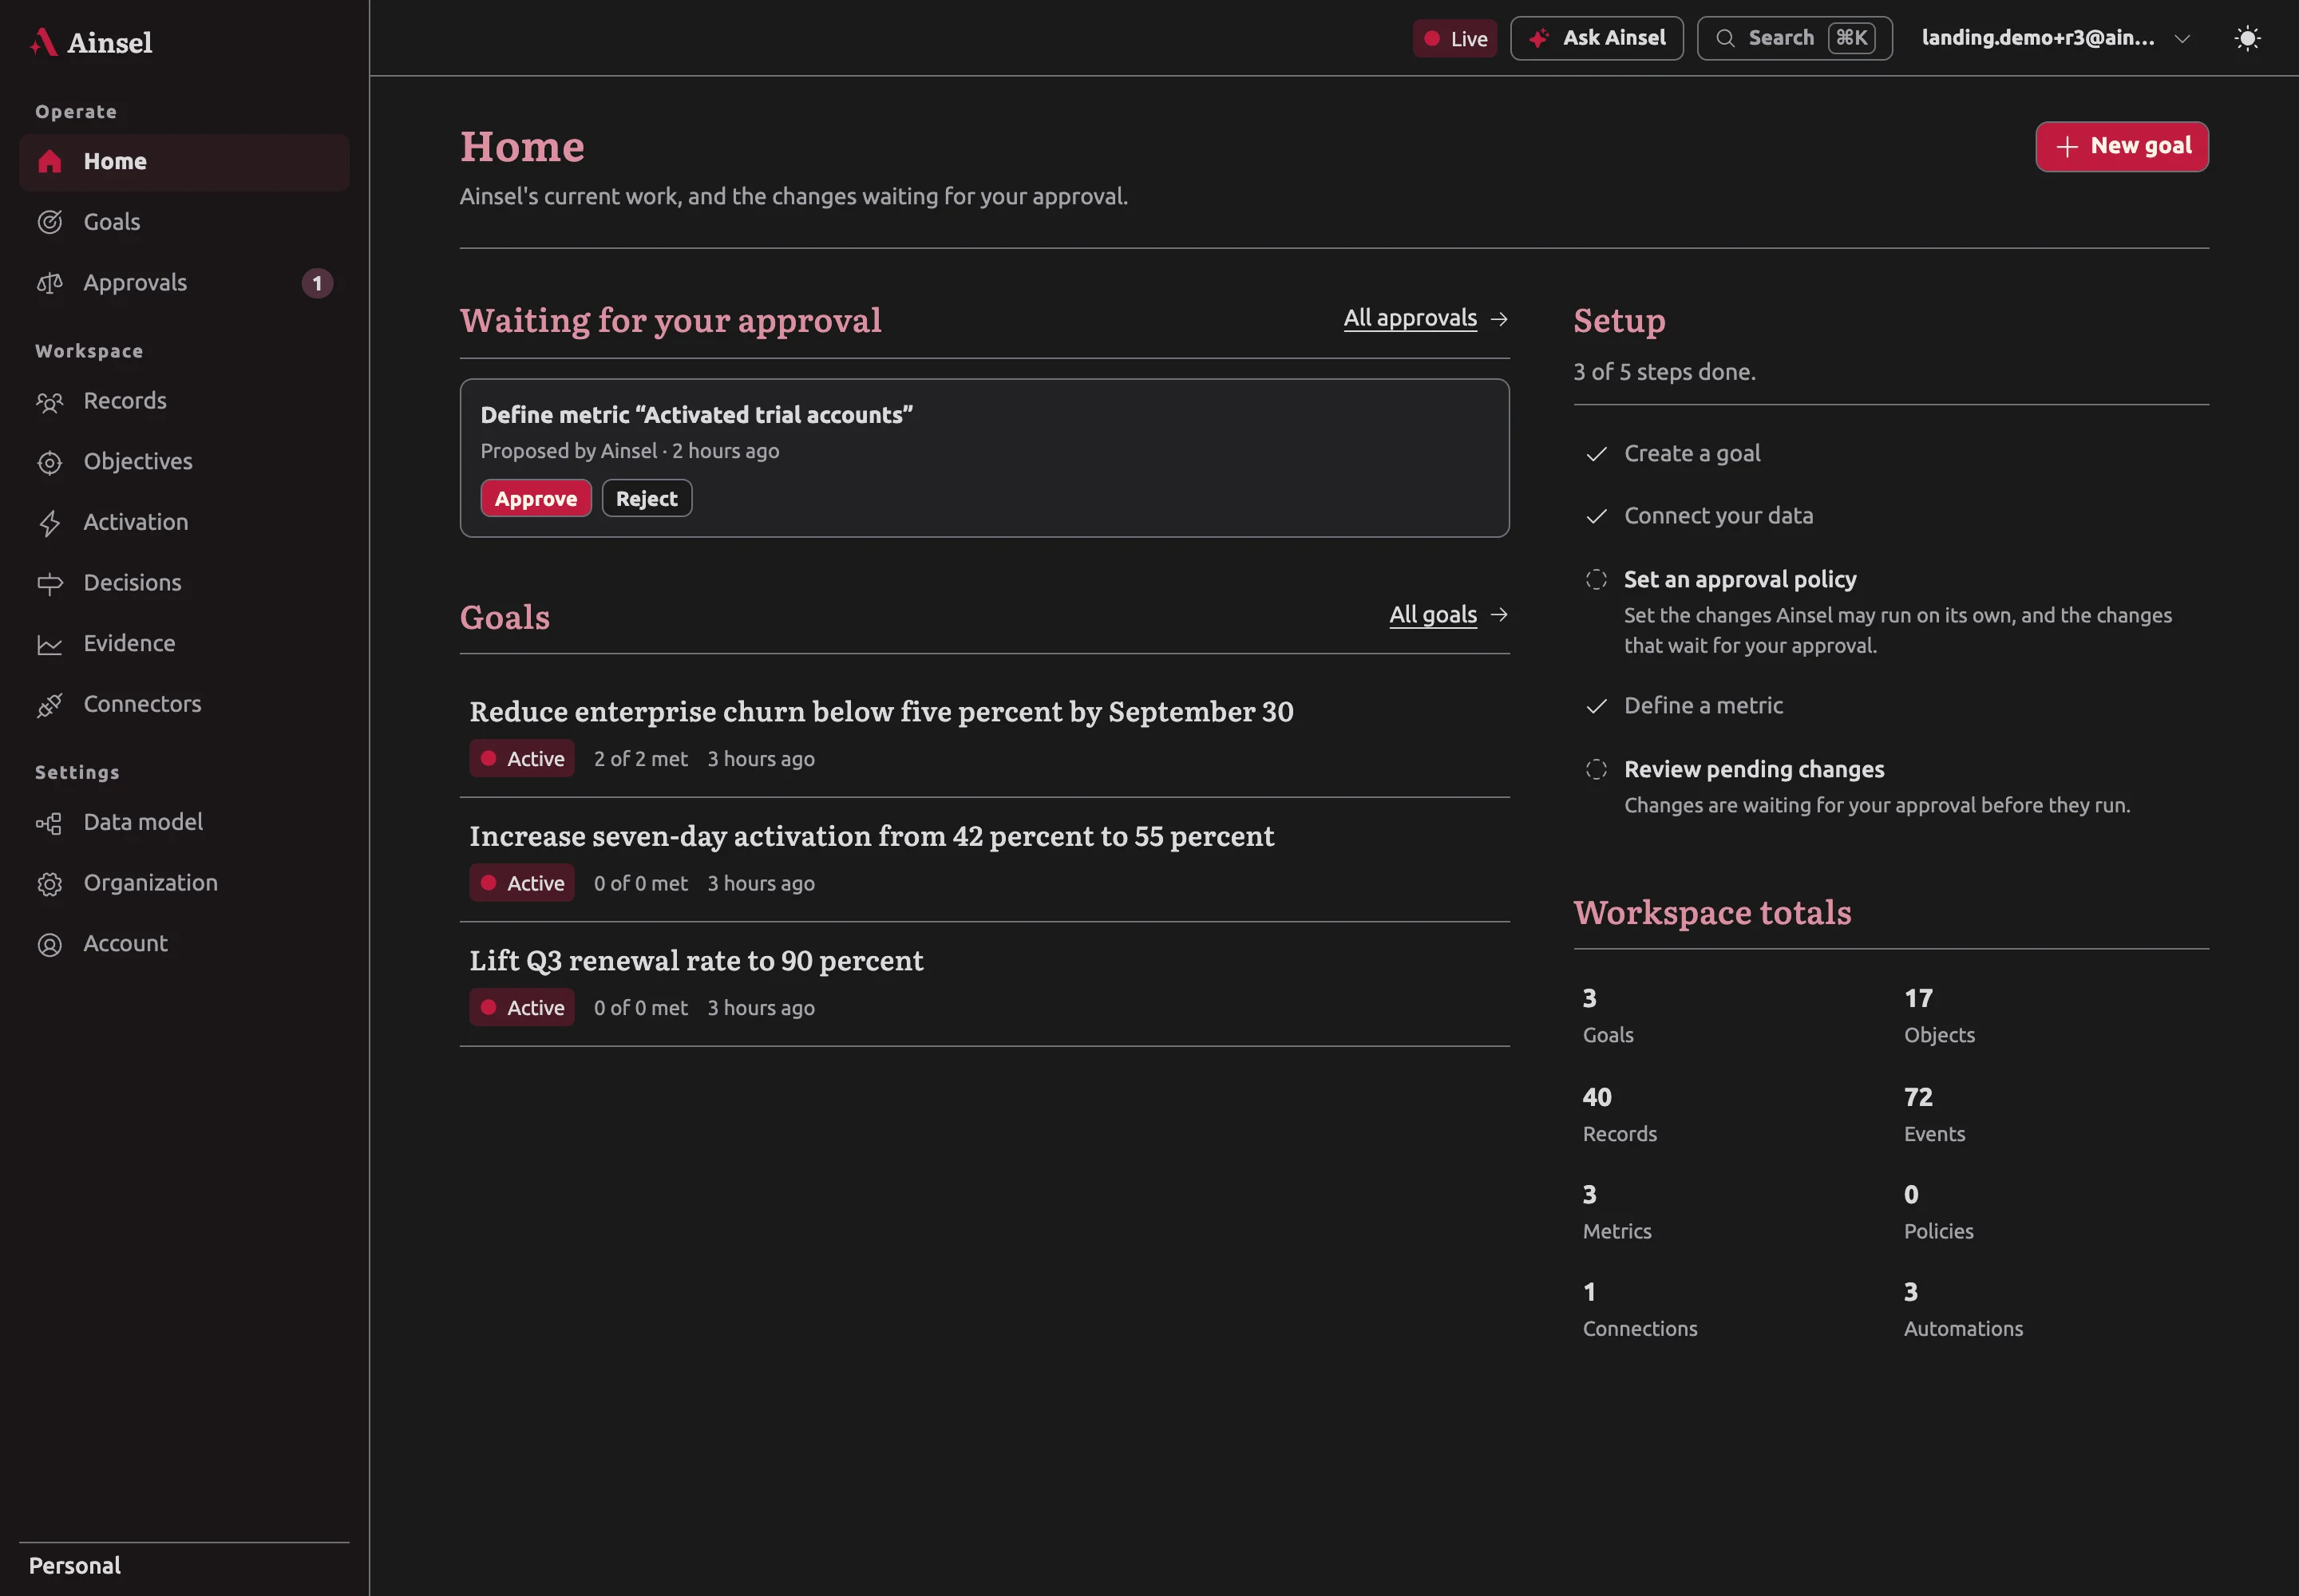This screenshot has height=1596, width=2299.
Task: Click the 72 Events workspace total
Action: 1934,1114
